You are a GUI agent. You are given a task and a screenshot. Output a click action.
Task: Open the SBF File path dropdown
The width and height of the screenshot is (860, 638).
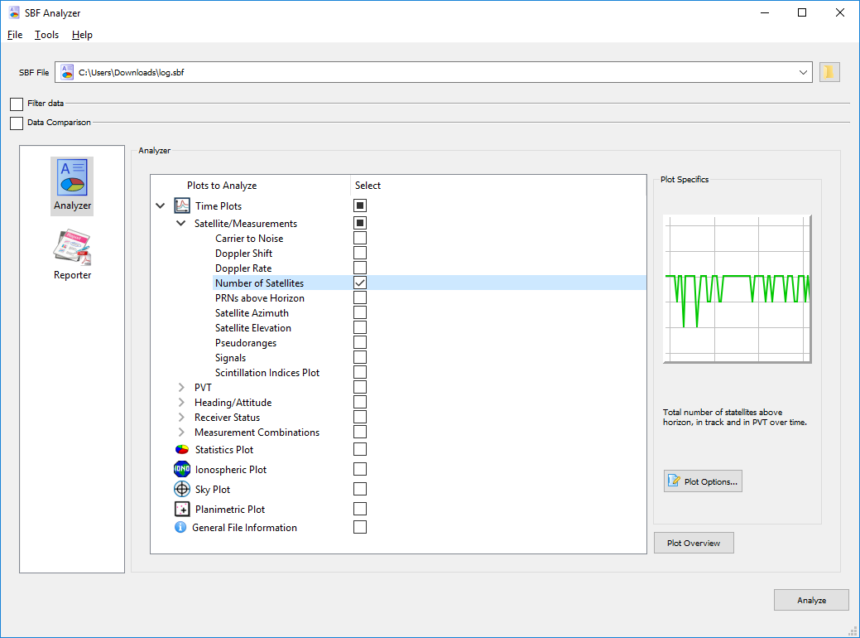point(803,72)
